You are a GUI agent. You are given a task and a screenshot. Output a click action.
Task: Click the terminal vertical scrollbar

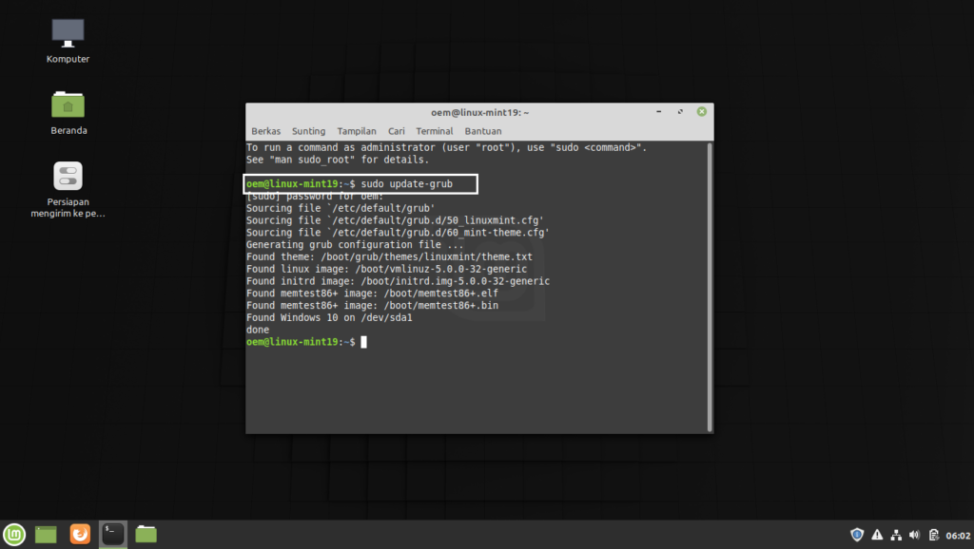pos(710,287)
